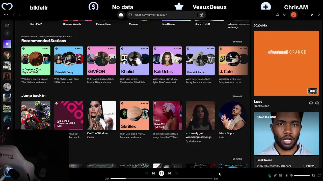This screenshot has width=323, height=181.
Task: Add Lost to Liked Songs plus icon
Action: pyautogui.click(x=317, y=103)
